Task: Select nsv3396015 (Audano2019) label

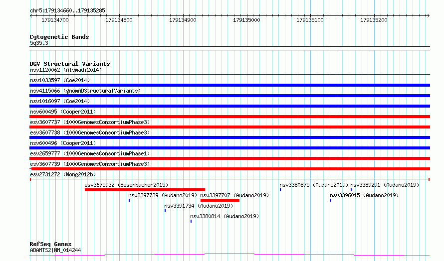Action: pos(364,195)
